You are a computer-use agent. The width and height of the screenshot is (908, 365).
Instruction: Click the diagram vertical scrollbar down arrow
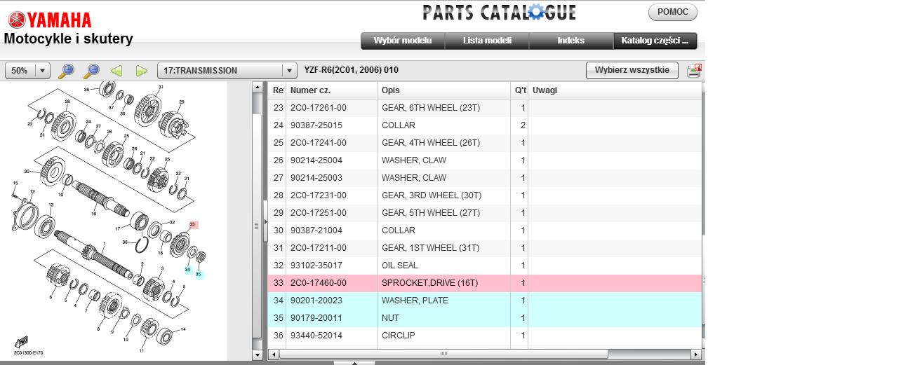(256, 355)
